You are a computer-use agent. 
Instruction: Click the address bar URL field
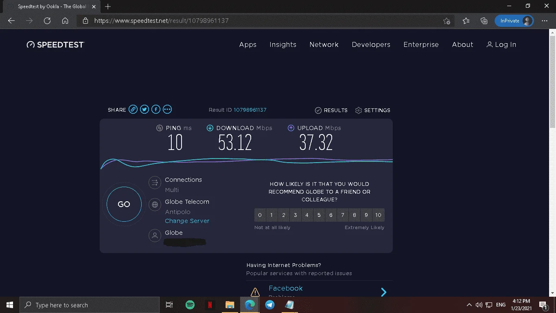tap(265, 21)
